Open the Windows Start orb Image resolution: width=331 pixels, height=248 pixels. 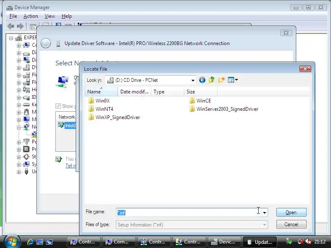tap(12, 241)
